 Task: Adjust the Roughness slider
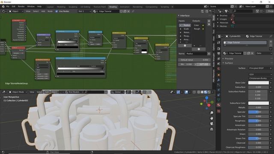coord(259,121)
